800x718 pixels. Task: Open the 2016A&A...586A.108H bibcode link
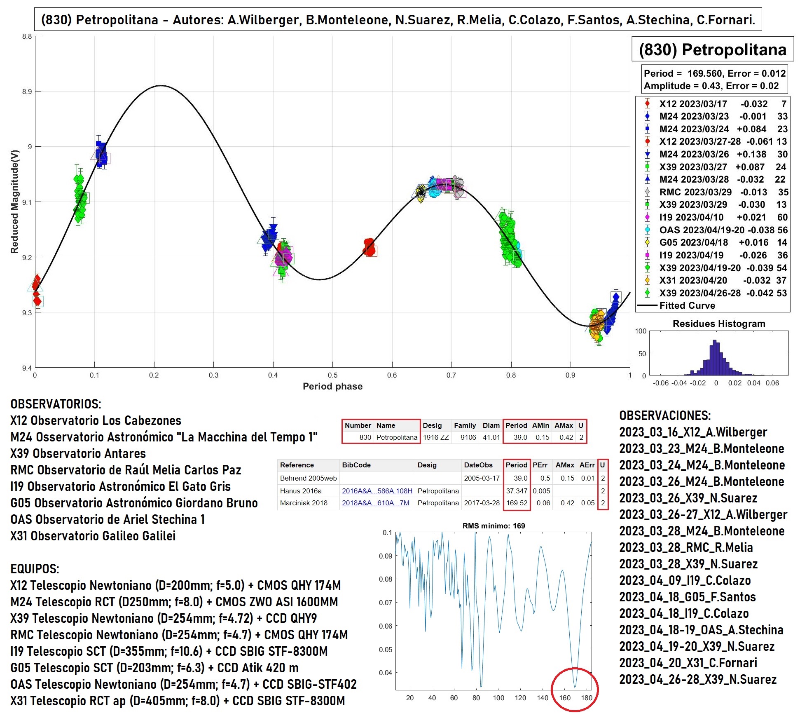point(377,491)
